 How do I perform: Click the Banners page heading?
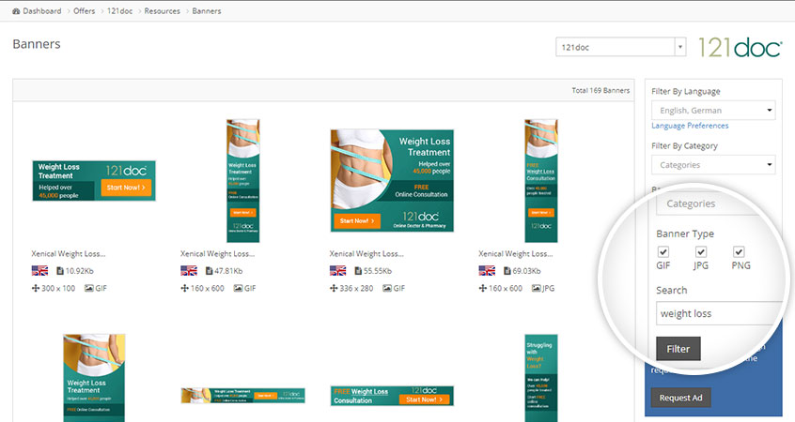pyautogui.click(x=37, y=44)
